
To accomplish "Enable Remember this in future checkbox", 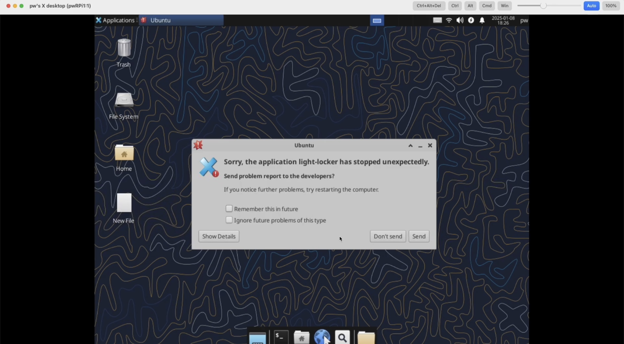I will point(229,209).
